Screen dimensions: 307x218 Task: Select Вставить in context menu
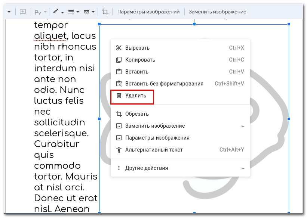click(180, 72)
